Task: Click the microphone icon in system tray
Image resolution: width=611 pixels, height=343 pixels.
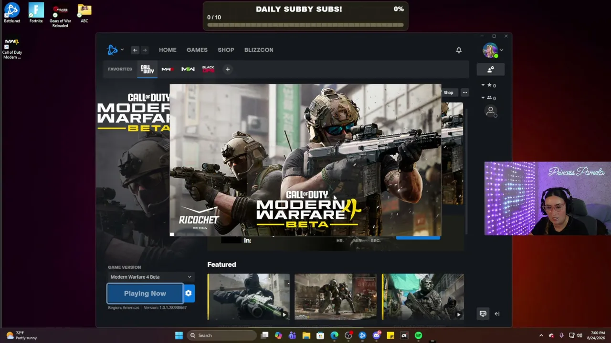Action: [x=561, y=335]
